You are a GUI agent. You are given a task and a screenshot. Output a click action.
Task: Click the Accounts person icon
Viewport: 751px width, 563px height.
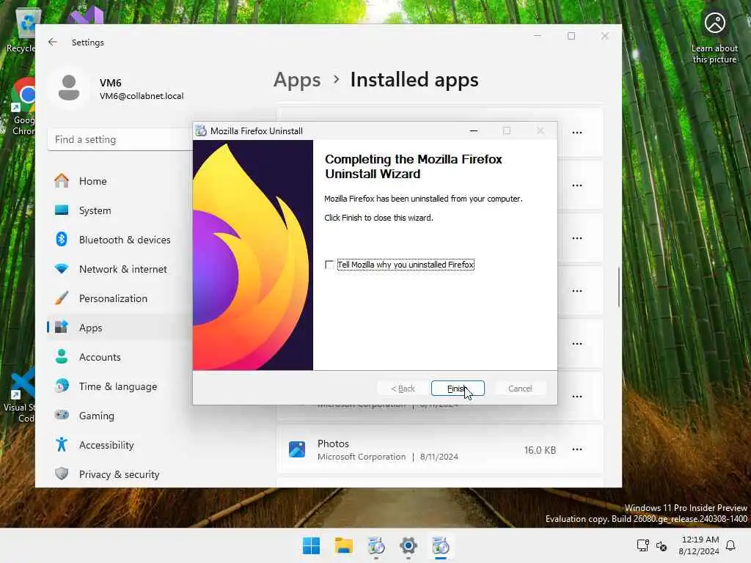coord(62,356)
